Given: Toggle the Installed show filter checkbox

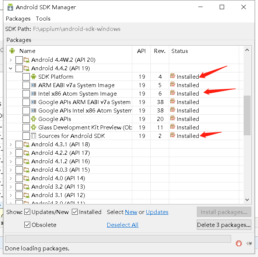Looking at the screenshot, I should coord(75,212).
